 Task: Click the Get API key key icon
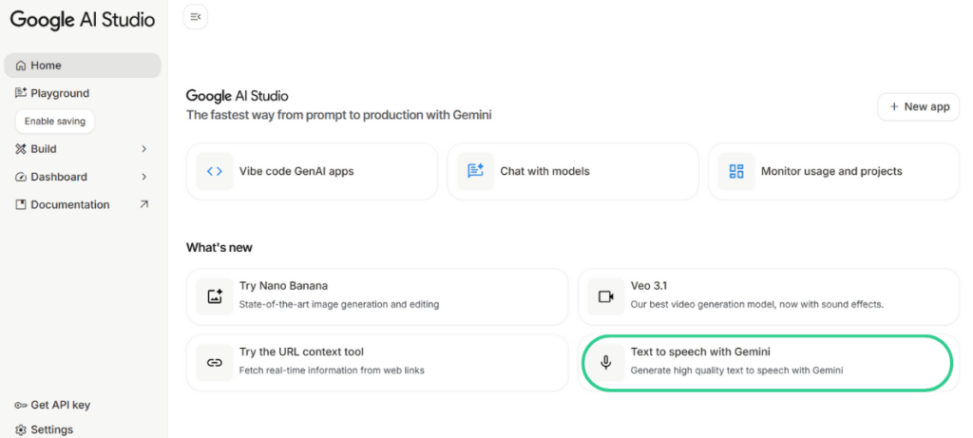(x=21, y=405)
